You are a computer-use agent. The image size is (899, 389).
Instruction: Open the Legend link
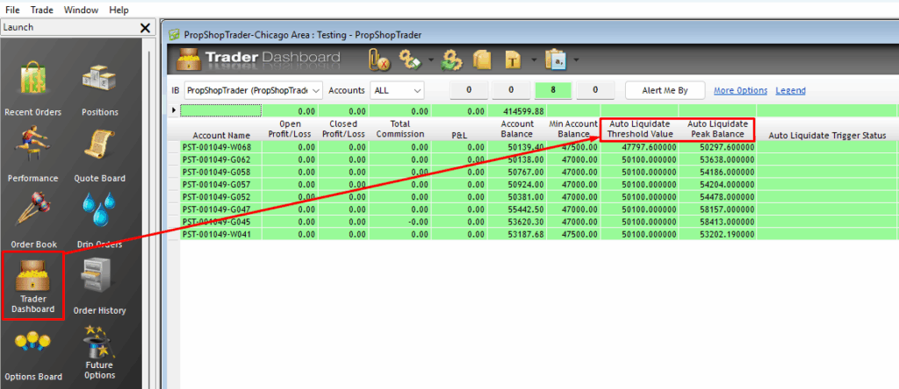(791, 90)
